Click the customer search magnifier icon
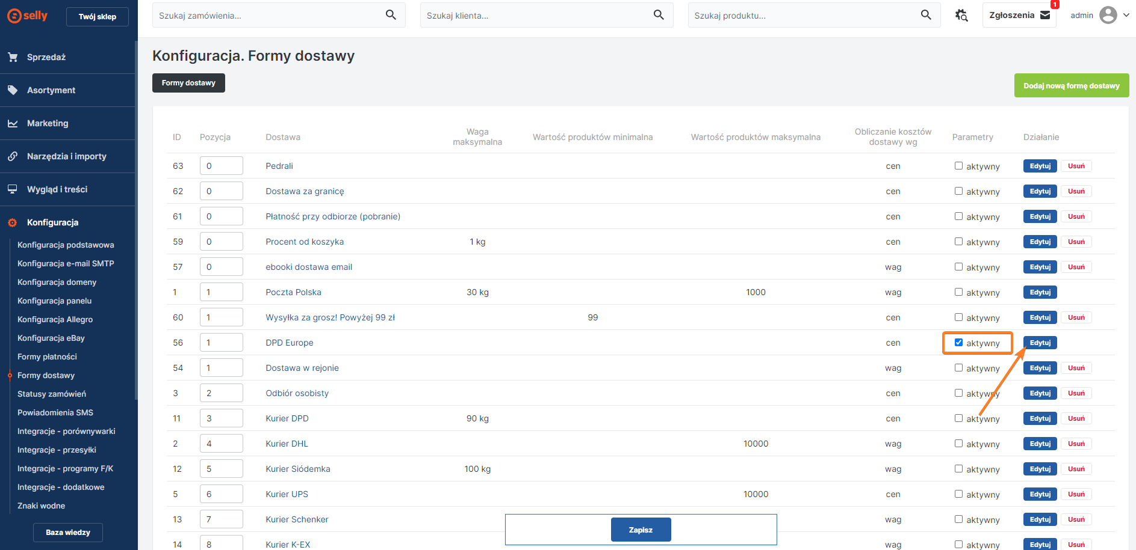The height and width of the screenshot is (550, 1136). 659,15
